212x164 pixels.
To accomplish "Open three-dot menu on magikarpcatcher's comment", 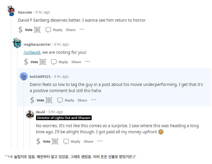I will [88, 61].
